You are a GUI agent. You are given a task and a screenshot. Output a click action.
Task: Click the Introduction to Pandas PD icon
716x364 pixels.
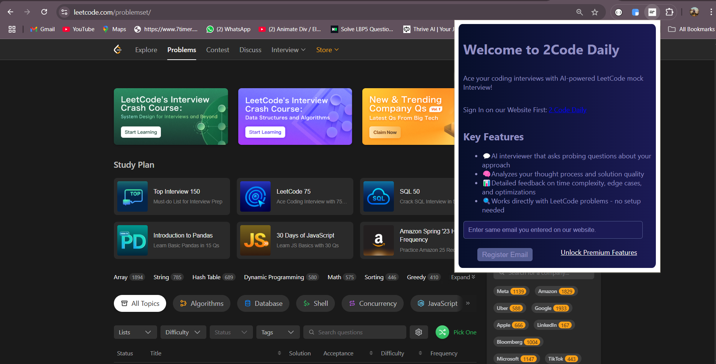[132, 240]
